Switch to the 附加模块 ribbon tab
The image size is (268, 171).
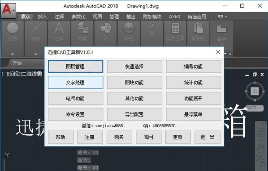[x=152, y=17]
